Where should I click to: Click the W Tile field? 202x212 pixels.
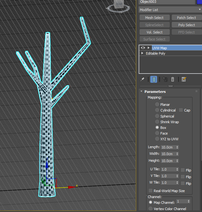click(168, 183)
